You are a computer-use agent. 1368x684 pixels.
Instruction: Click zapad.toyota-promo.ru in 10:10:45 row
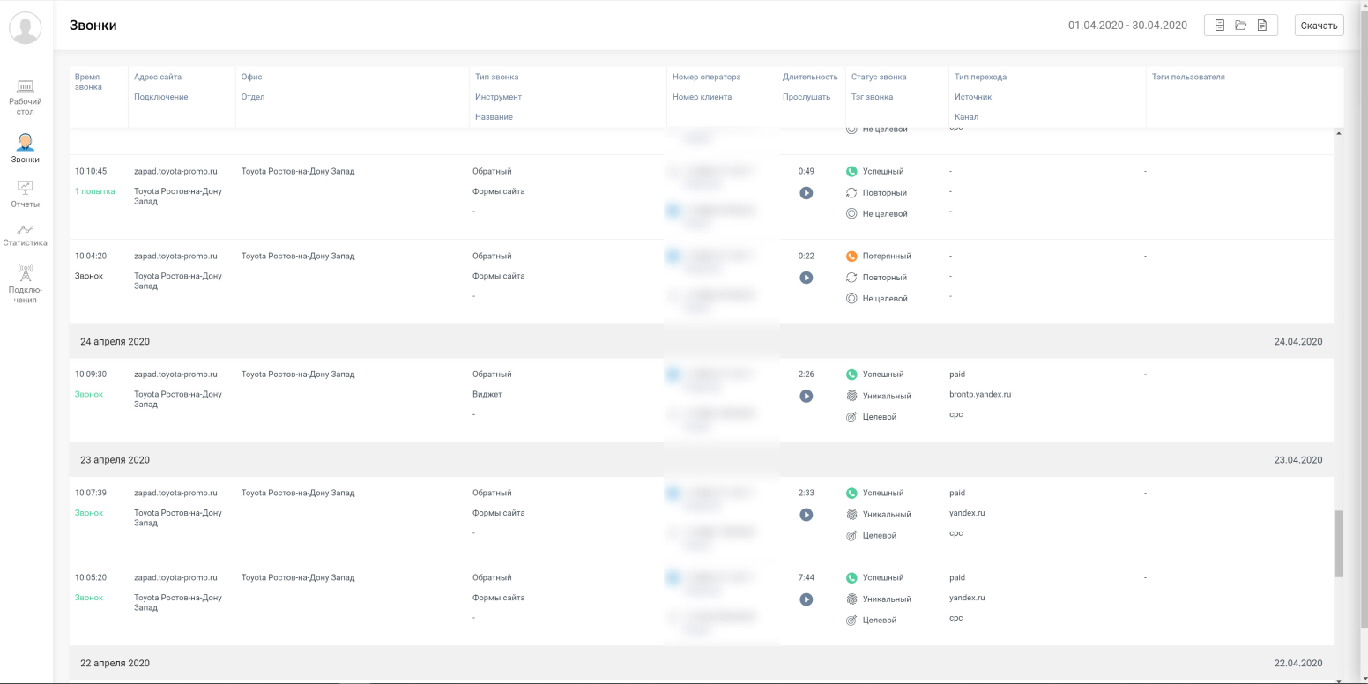point(175,171)
